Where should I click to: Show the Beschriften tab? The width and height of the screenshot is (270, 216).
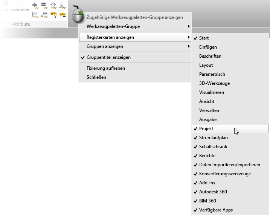pyautogui.click(x=230, y=56)
